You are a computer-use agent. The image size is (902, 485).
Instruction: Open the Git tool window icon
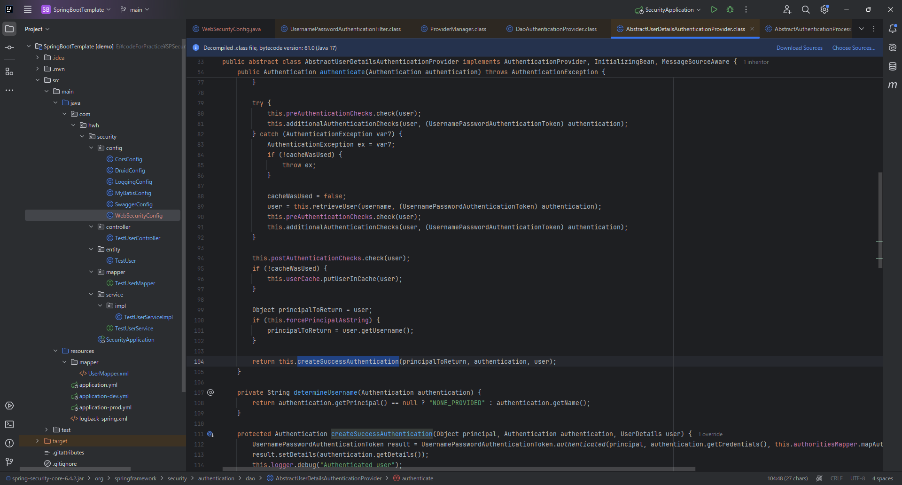click(9, 462)
